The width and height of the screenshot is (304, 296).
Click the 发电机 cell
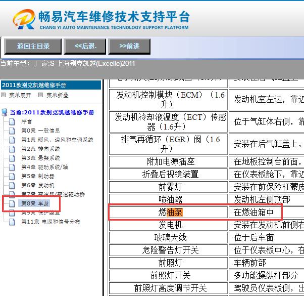tap(168, 225)
